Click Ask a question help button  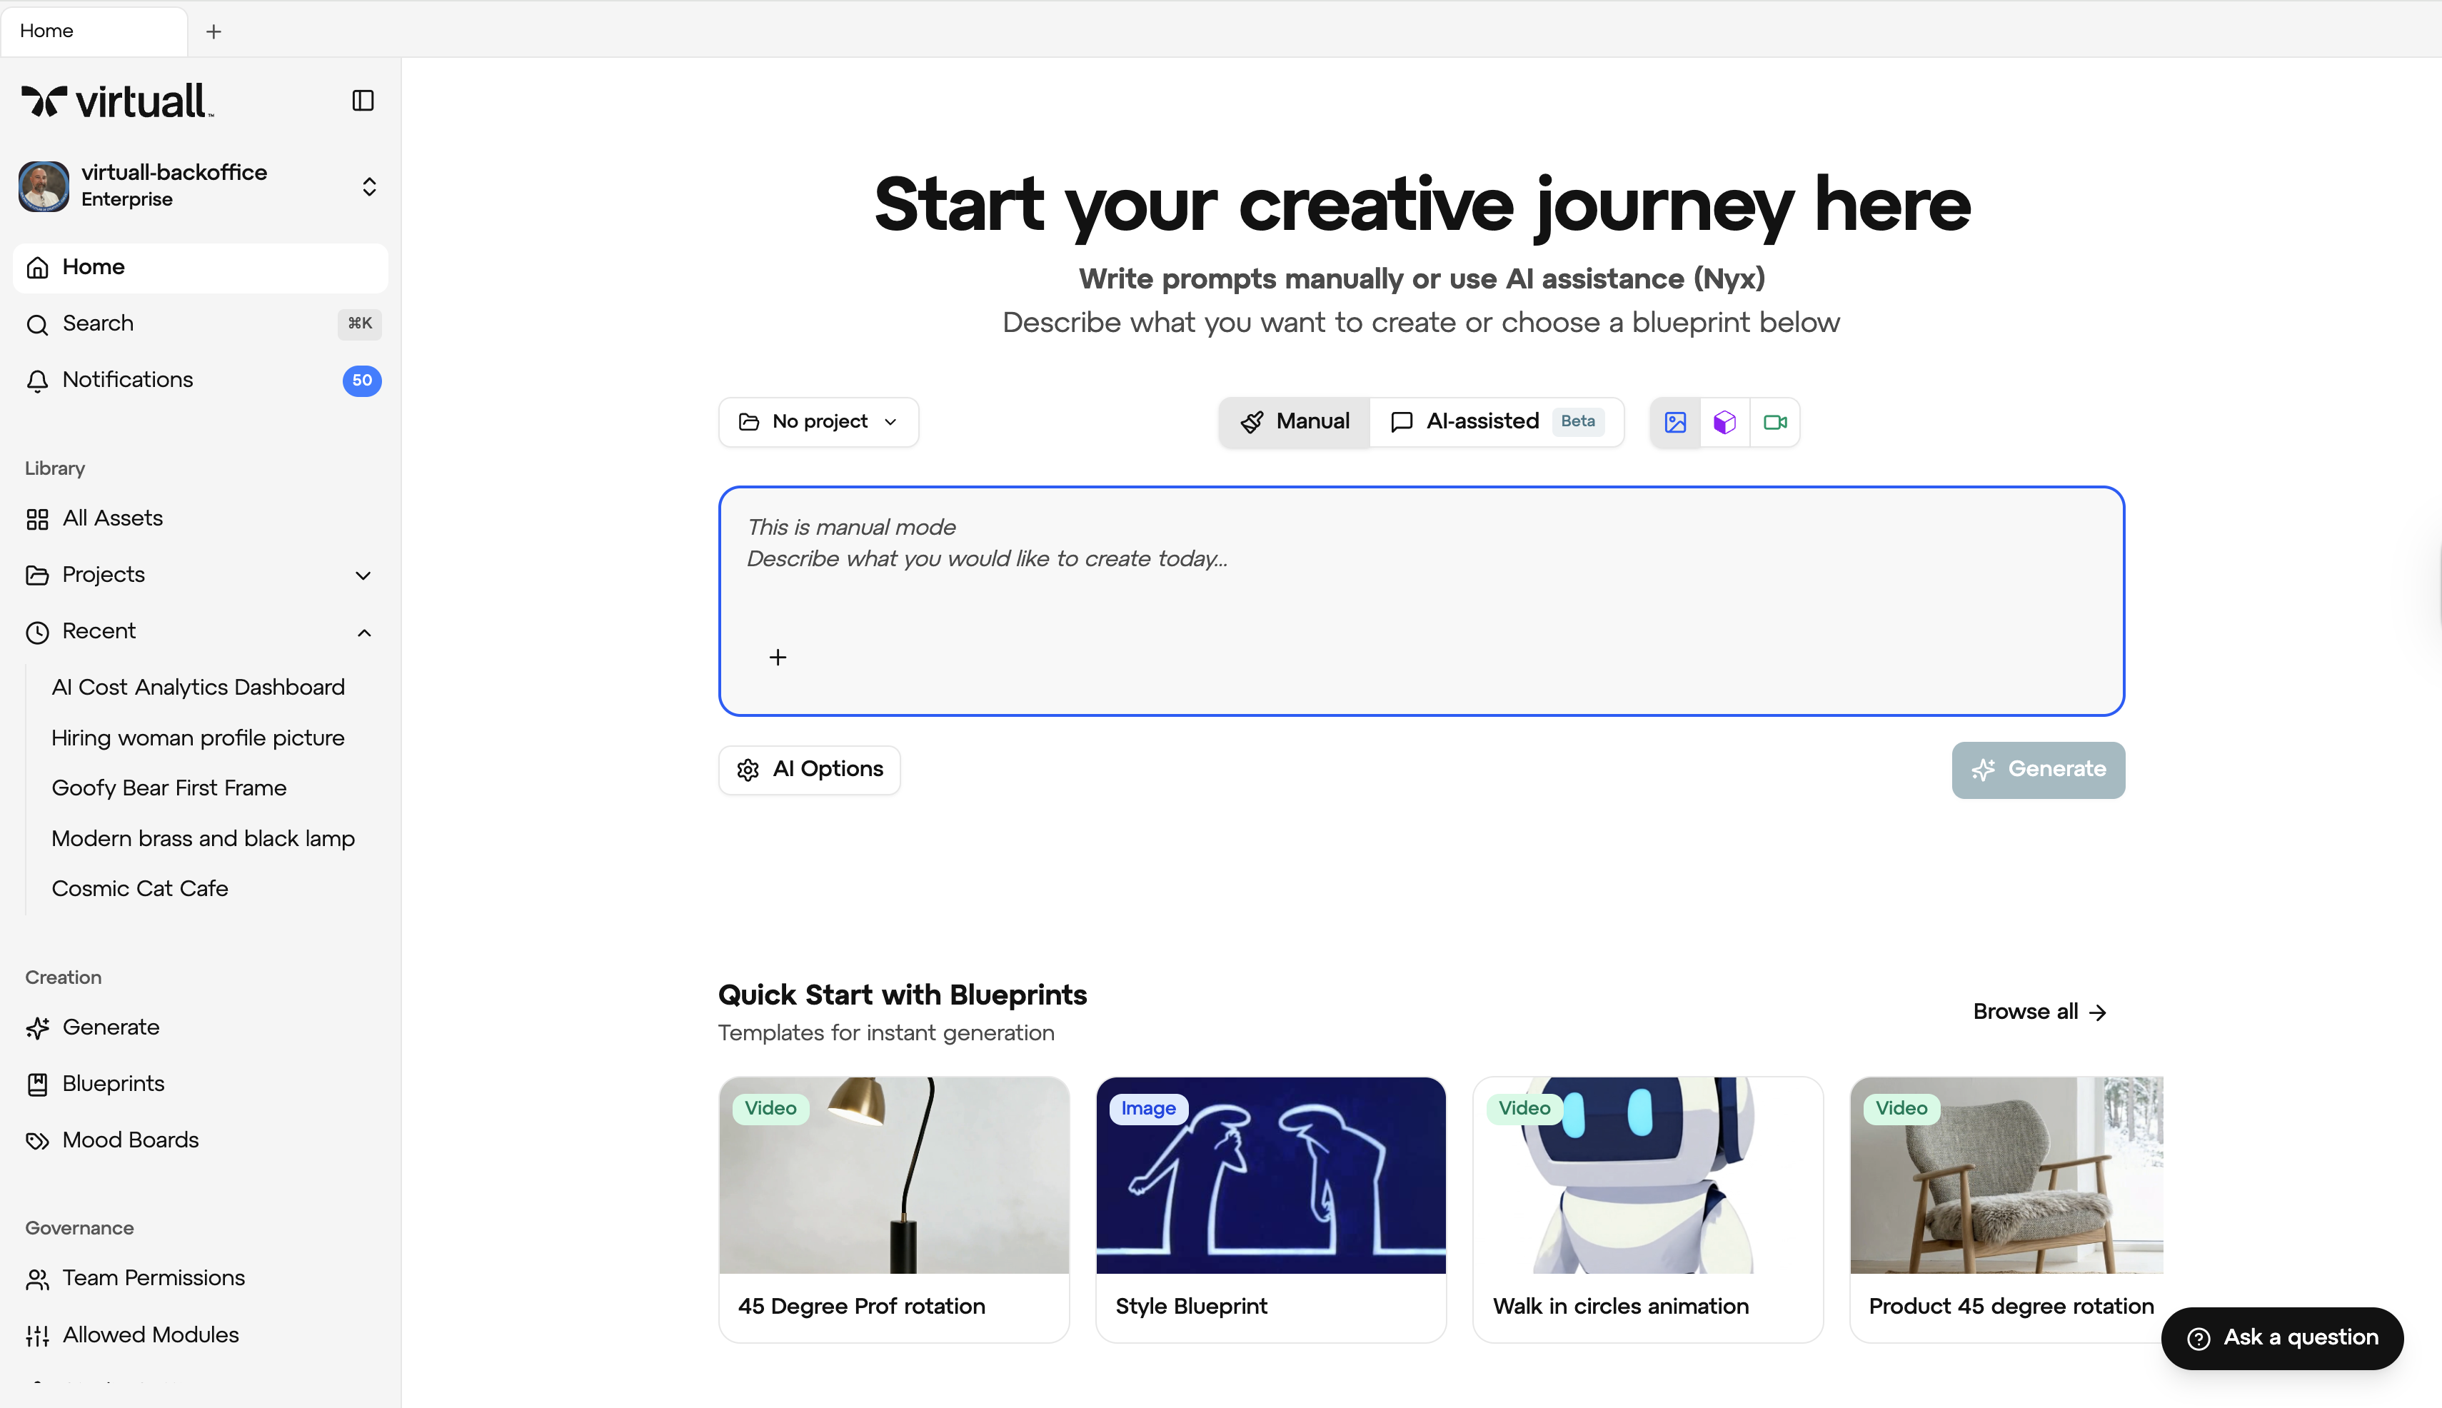2283,1338
